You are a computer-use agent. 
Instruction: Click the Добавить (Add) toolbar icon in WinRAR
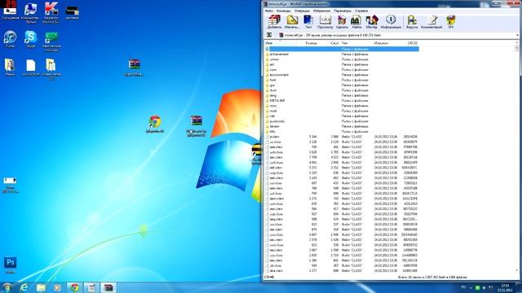click(275, 22)
